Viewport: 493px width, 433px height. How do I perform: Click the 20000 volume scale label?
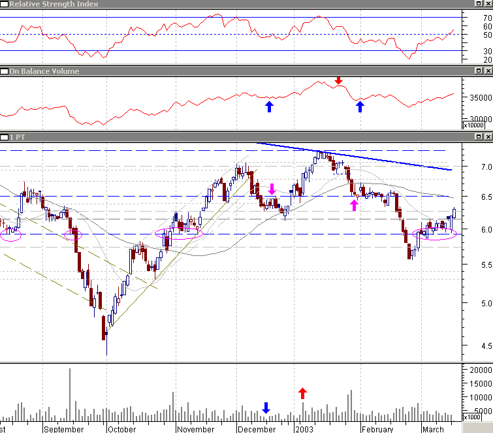(481, 370)
